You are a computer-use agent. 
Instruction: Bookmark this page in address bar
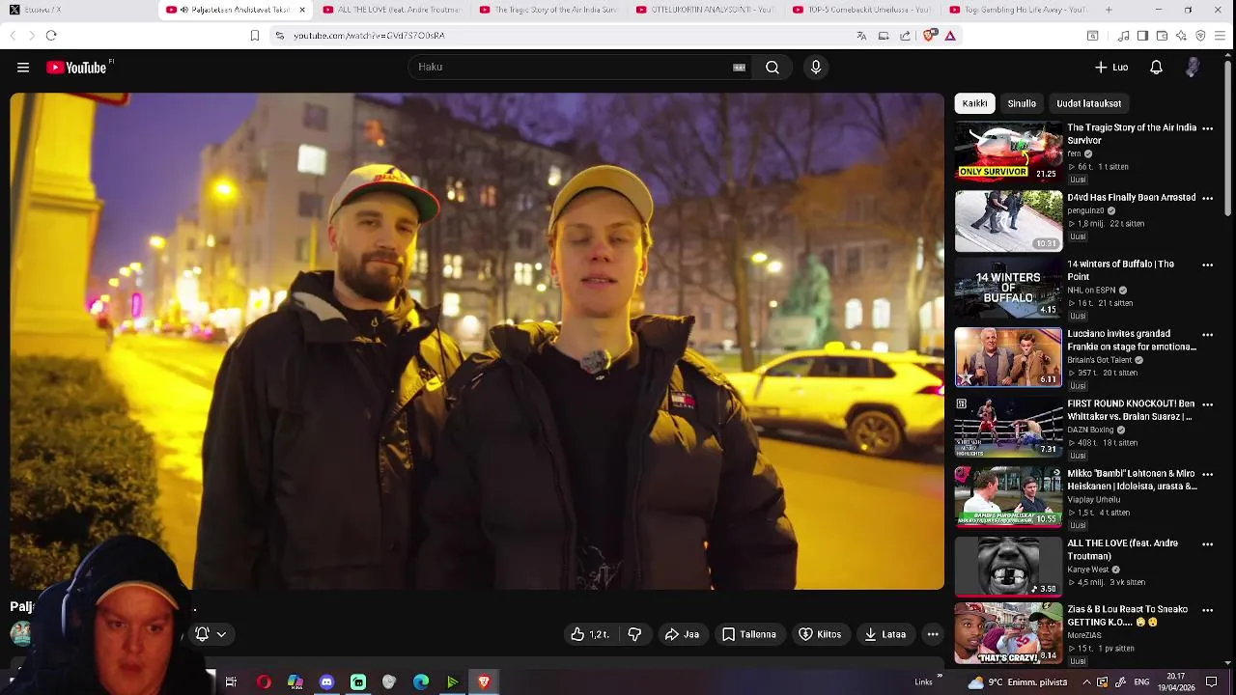[255, 36]
